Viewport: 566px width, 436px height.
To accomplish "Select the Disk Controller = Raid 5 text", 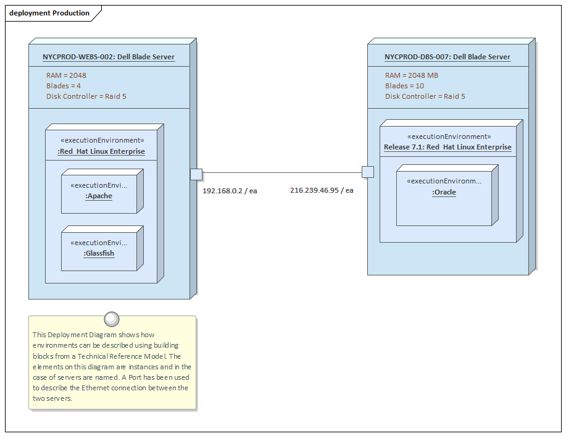I will tap(80, 96).
